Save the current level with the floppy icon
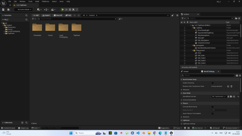242x136 pixels. click(x=3, y=9)
